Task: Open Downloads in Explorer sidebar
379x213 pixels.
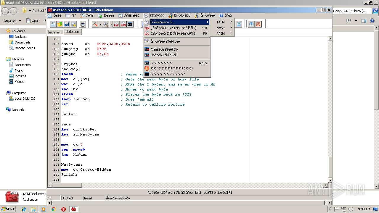Action: pos(23,42)
